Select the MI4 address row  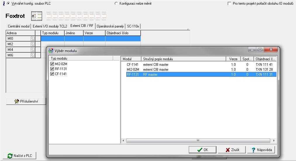20,50
